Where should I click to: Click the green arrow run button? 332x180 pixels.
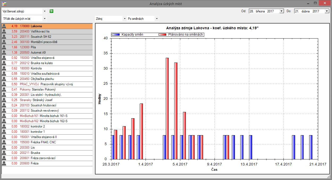(x=51, y=11)
